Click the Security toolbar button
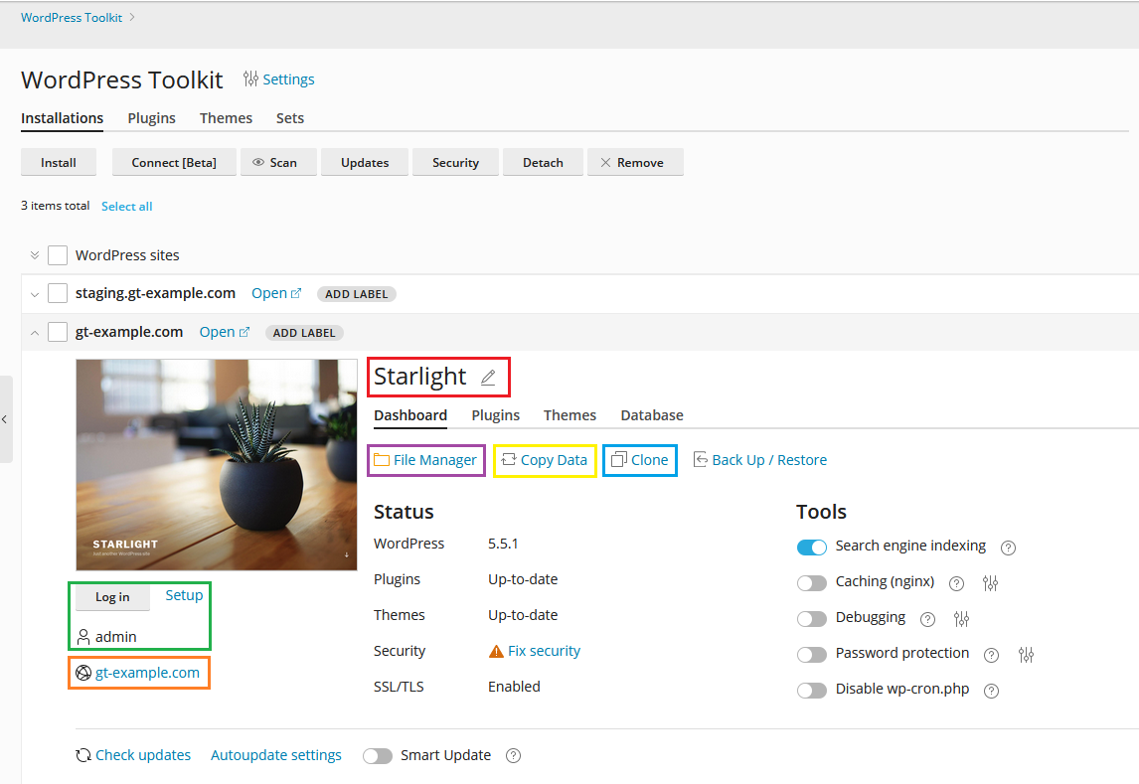The image size is (1139, 784). click(x=455, y=163)
